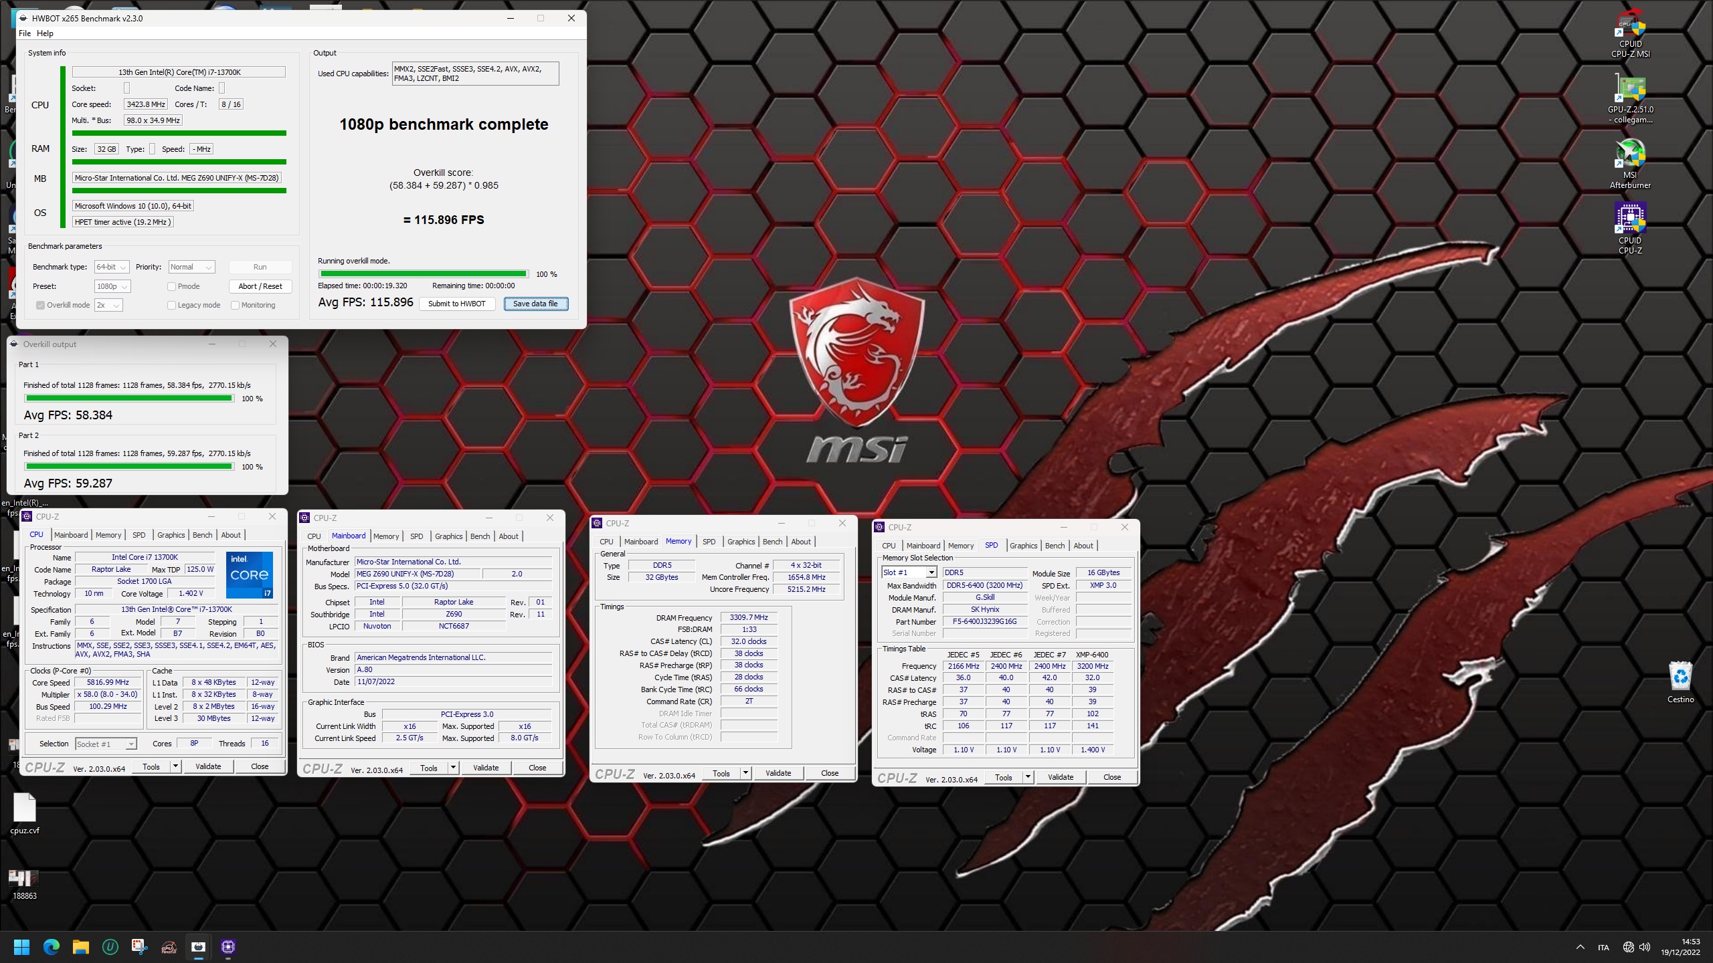Click the Abort / Reset button
This screenshot has width=1713, height=963.
pyautogui.click(x=260, y=286)
